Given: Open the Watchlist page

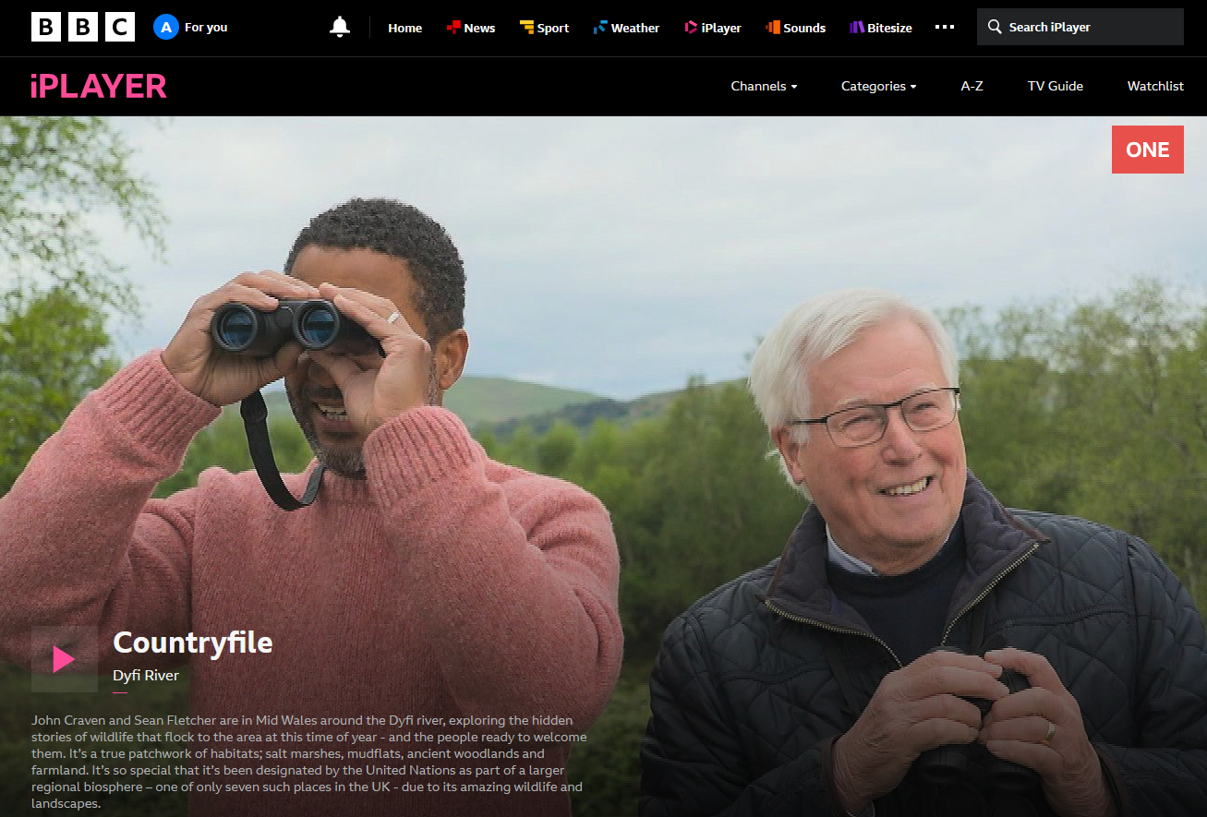Looking at the screenshot, I should click(x=1154, y=86).
